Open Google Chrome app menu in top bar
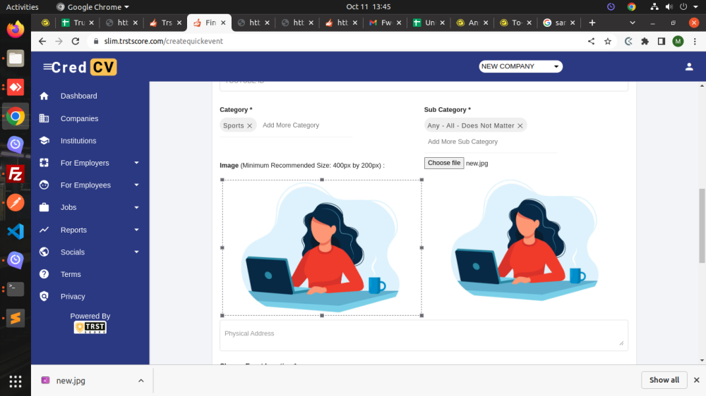706x396 pixels. pos(92,7)
